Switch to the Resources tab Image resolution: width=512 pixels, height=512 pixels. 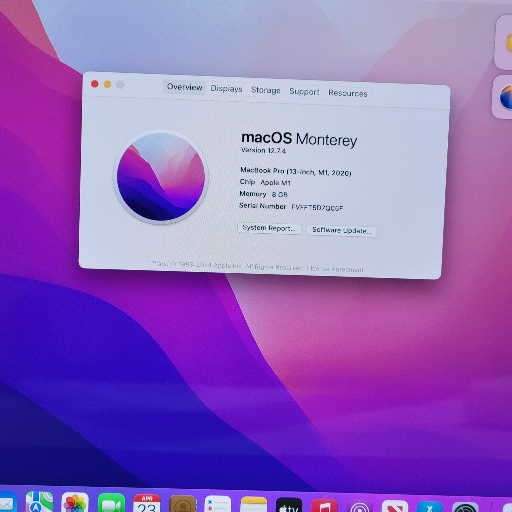pyautogui.click(x=348, y=93)
